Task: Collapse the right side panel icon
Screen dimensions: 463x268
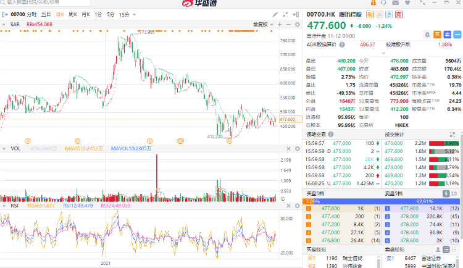Action: (x=296, y=14)
